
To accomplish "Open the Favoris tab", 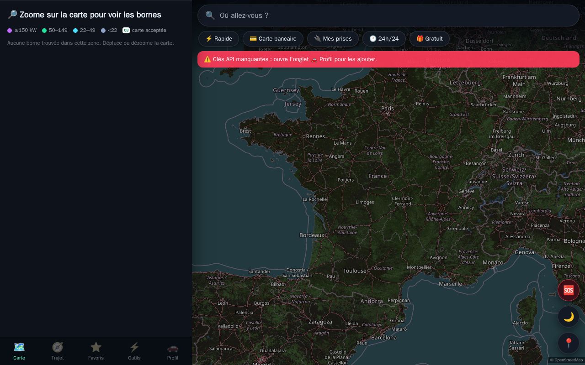I will tap(96, 351).
